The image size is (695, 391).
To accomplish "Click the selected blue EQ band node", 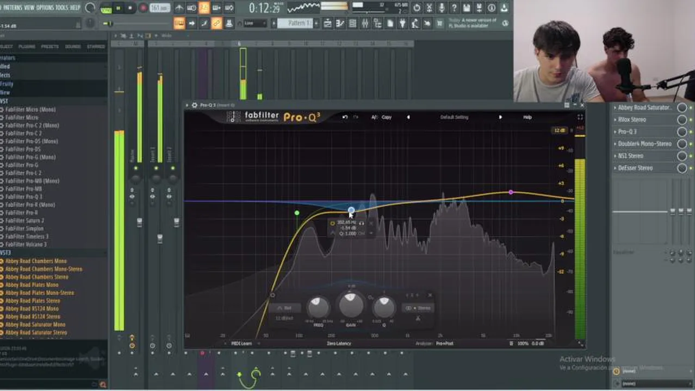I will [x=351, y=210].
